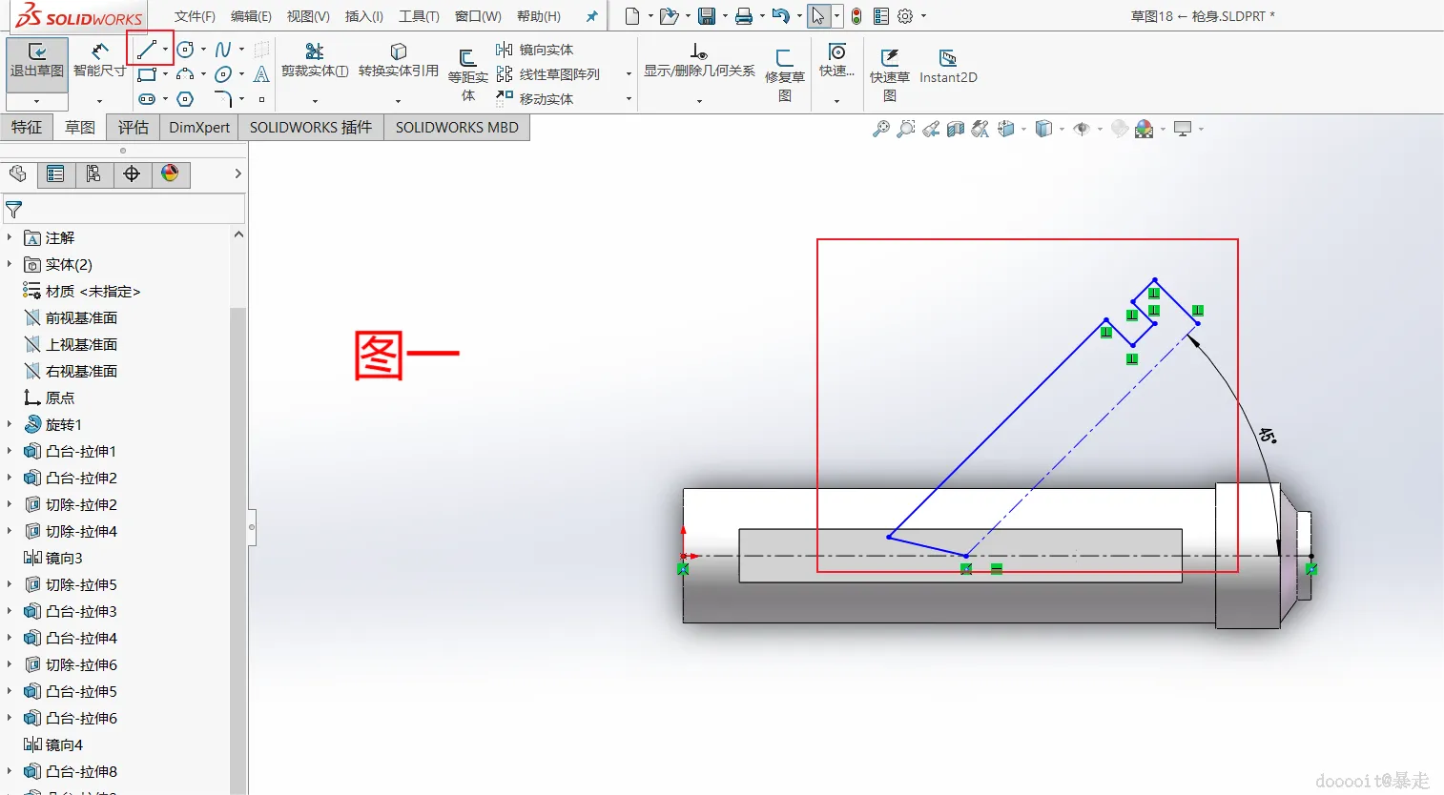Select the Line sketch tool

tap(146, 49)
